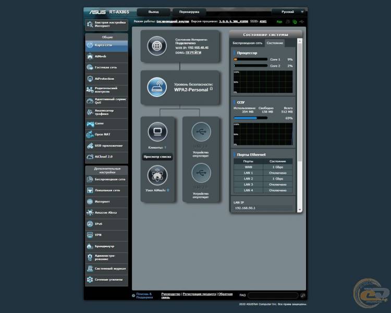This screenshot has height=313, width=391.
Task: Click the App status icon in header
Action: (x=279, y=22)
